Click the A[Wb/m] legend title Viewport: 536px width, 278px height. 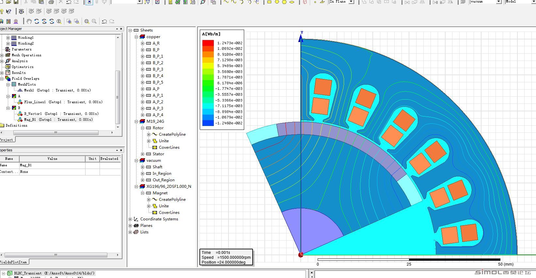tap(211, 34)
